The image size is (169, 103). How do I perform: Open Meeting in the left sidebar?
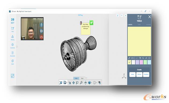[x=13, y=38]
